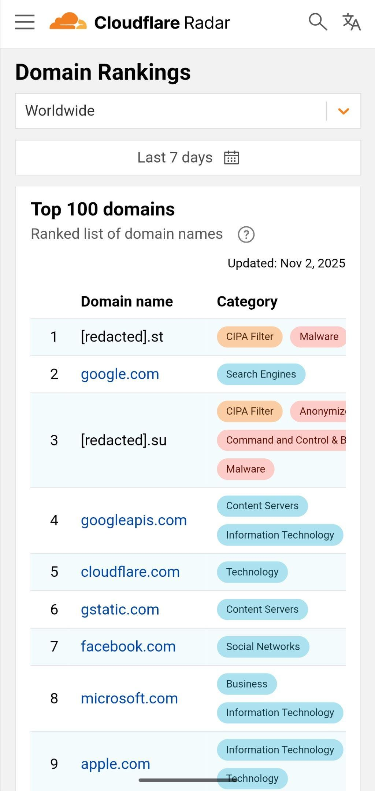375x791 pixels.
Task: Click the Social Networks category tag
Action: click(263, 646)
